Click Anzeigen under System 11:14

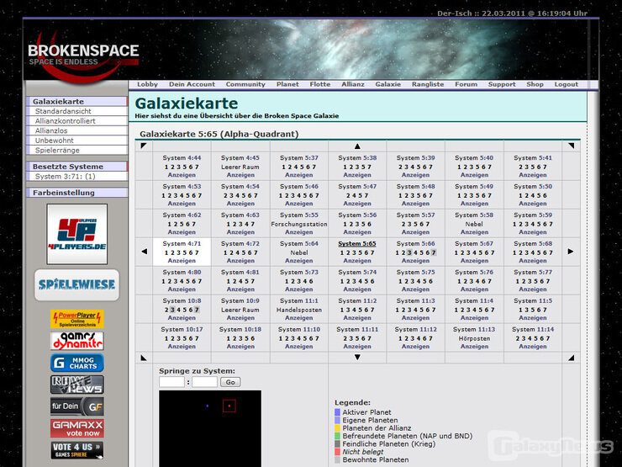point(533,347)
